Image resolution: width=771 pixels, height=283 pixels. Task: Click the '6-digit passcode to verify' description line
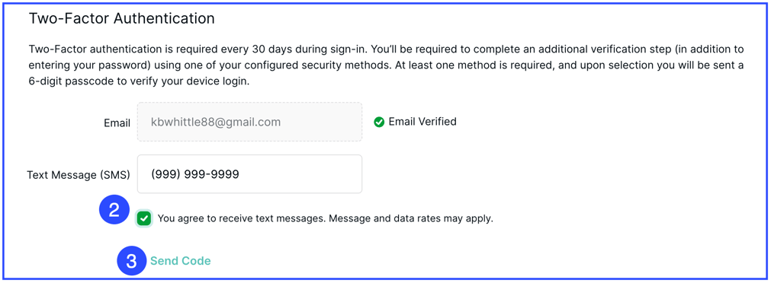pos(140,81)
